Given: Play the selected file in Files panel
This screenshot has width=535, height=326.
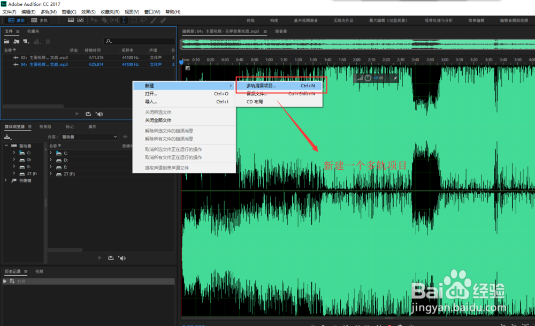Looking at the screenshot, I should pyautogui.click(x=77, y=113).
